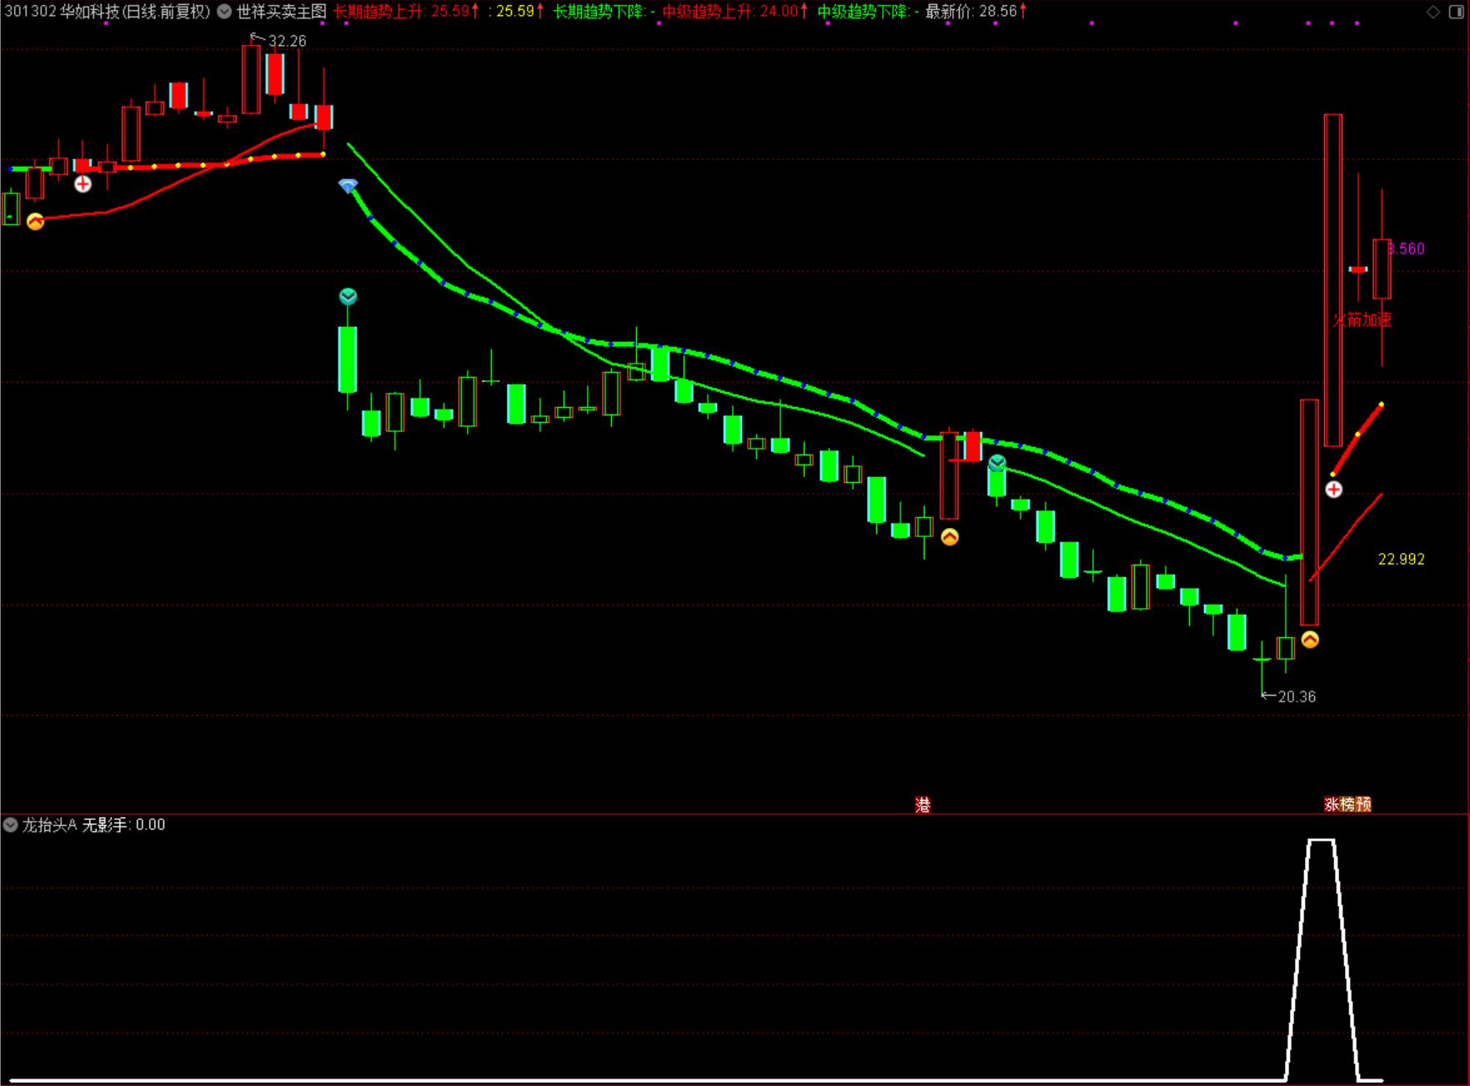Viewport: 1470px width, 1086px height.
Task: Click the 最新价 28.56 value
Action: [976, 12]
